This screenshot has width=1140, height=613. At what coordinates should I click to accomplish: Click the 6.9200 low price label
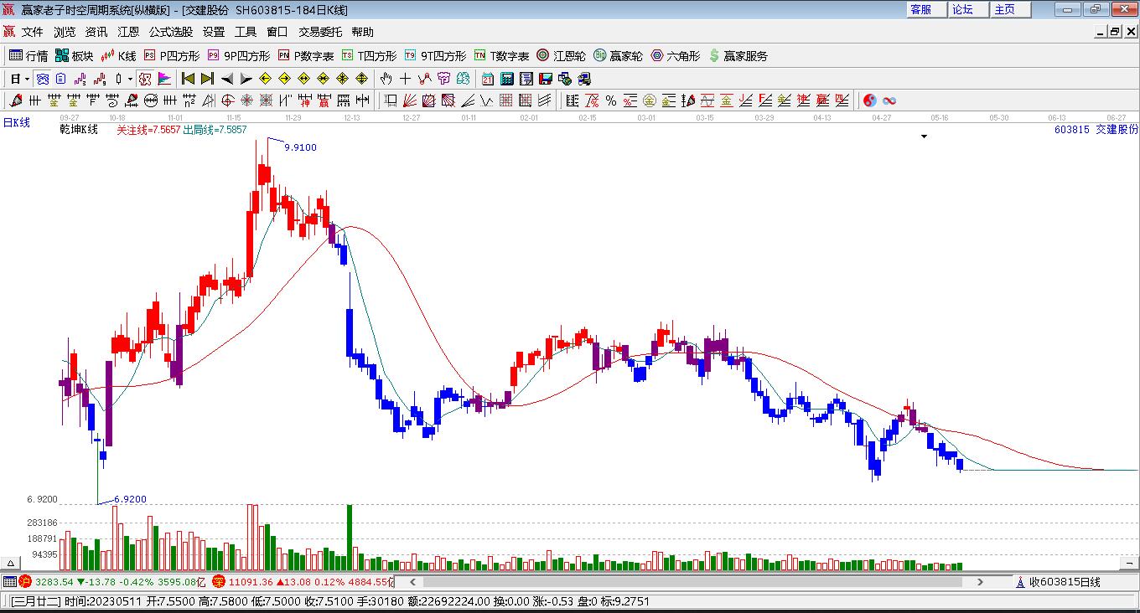pos(130,499)
